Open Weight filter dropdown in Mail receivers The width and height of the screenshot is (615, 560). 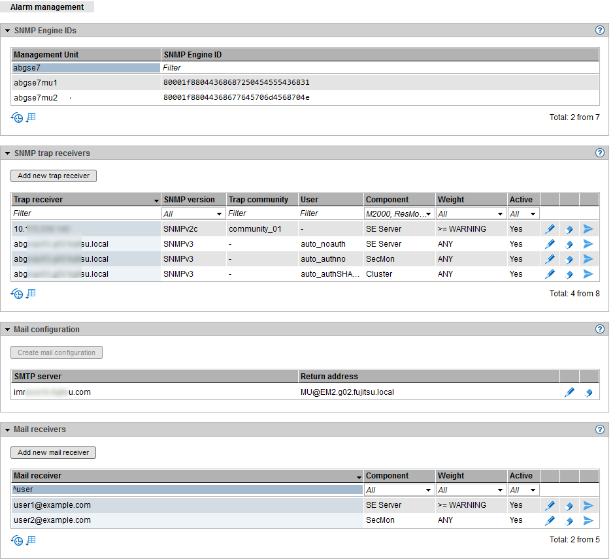coord(471,490)
